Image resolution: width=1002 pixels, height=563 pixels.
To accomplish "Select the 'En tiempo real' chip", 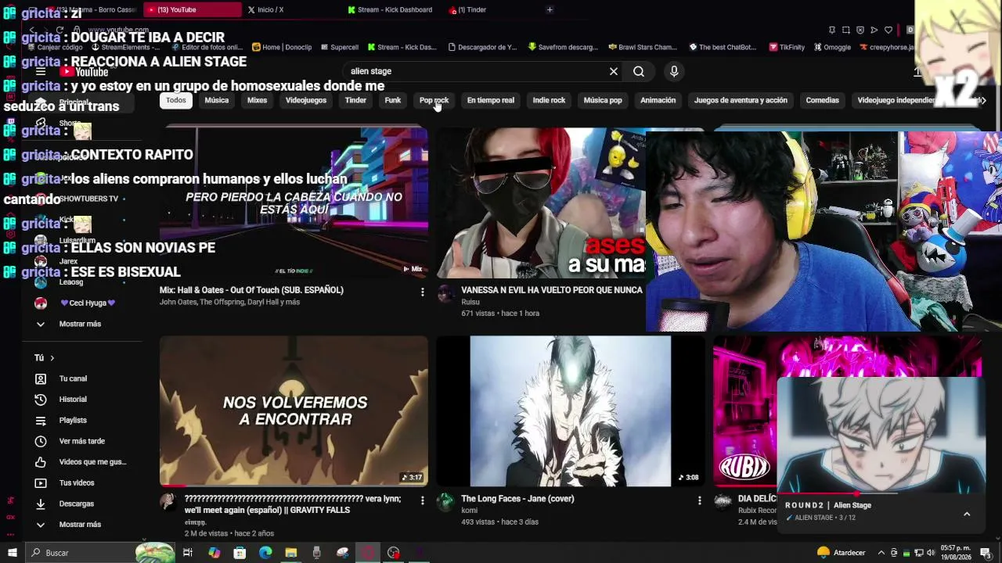I will [491, 100].
